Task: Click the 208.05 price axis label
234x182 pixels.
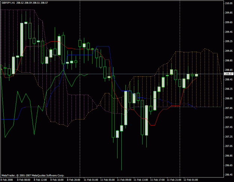Action: click(x=229, y=98)
